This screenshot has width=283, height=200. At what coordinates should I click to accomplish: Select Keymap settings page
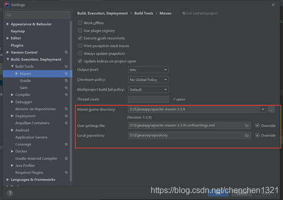coord(18,31)
